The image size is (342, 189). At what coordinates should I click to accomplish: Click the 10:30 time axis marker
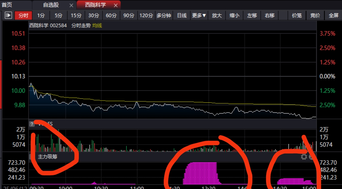click(101, 187)
